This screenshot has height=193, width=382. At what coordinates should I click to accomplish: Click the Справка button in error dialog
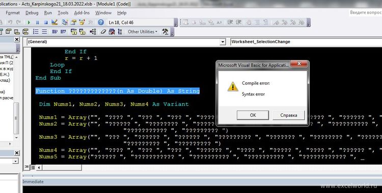pyautogui.click(x=289, y=115)
